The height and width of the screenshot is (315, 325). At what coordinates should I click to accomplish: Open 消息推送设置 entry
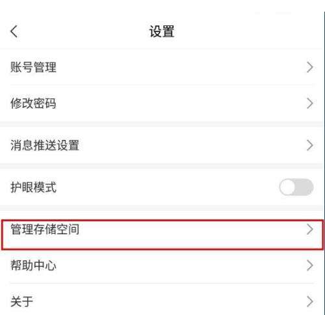[162, 145]
